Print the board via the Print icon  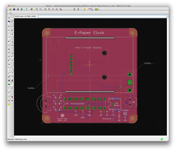point(18,9)
